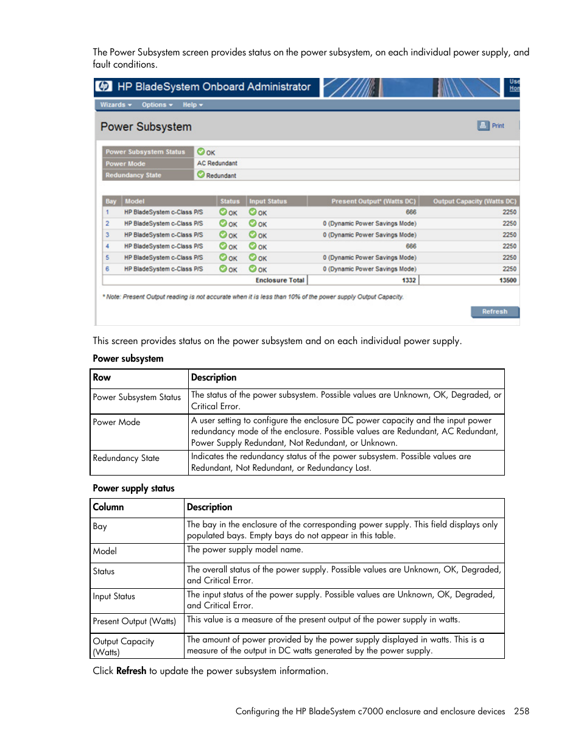Image resolution: width=581 pixels, height=752 pixels.
Task: Click bay 3 Dynamic Power Savings Mode text
Action: (370, 235)
